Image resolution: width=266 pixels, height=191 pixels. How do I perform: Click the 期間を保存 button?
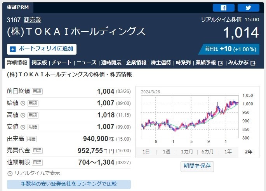pyautogui.click(x=197, y=166)
